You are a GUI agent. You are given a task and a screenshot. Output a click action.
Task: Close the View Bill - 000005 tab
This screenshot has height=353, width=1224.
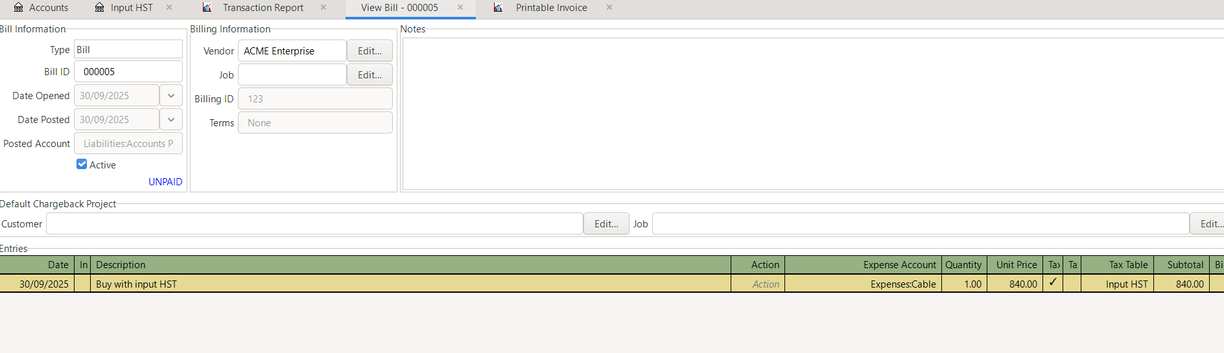[460, 7]
